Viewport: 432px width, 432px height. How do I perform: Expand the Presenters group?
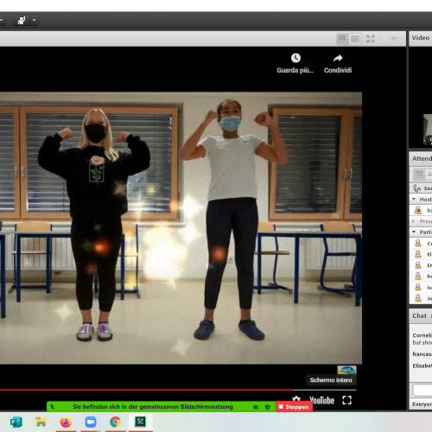click(x=414, y=221)
